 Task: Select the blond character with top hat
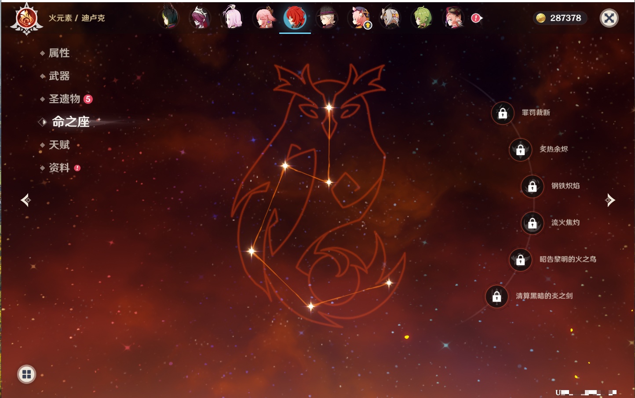click(327, 18)
